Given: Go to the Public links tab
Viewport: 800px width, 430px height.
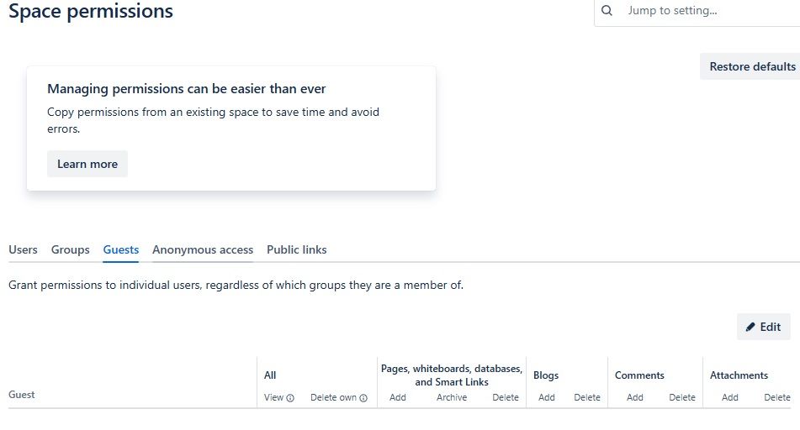Looking at the screenshot, I should click(x=297, y=249).
